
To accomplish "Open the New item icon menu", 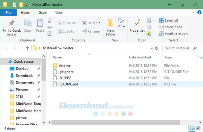I will (x=121, y=20).
